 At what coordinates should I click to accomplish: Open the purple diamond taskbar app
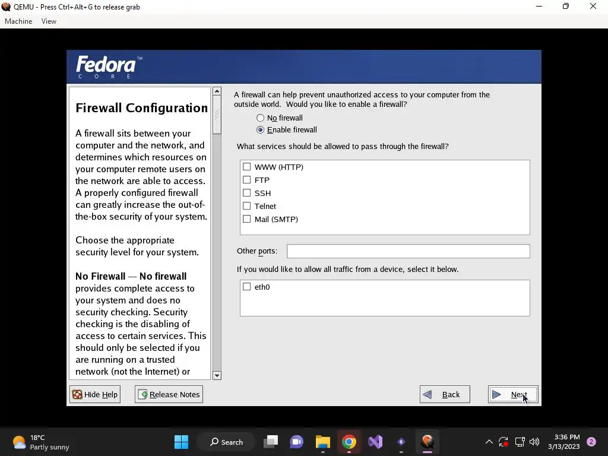tap(401, 442)
